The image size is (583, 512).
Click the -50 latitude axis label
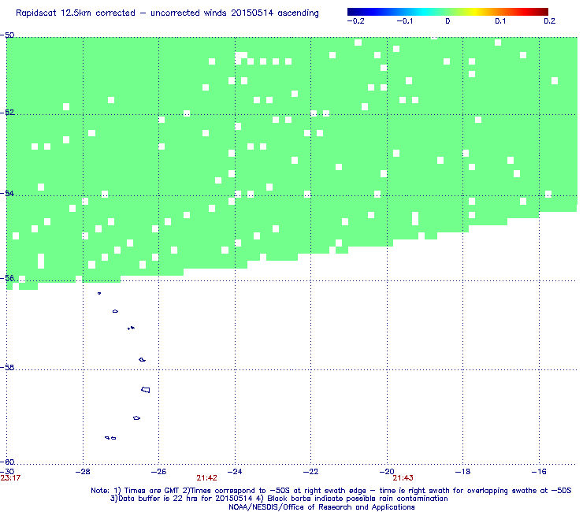7,35
